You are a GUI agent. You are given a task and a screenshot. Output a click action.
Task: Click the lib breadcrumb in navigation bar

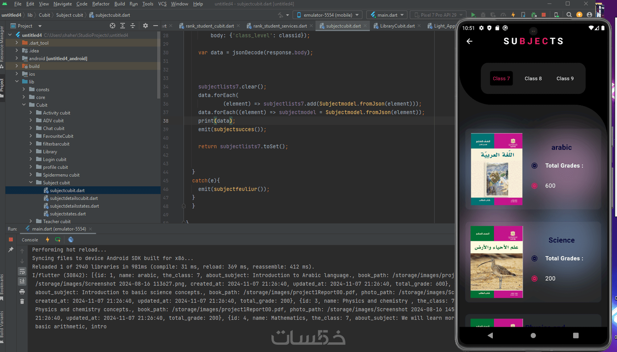coord(30,15)
